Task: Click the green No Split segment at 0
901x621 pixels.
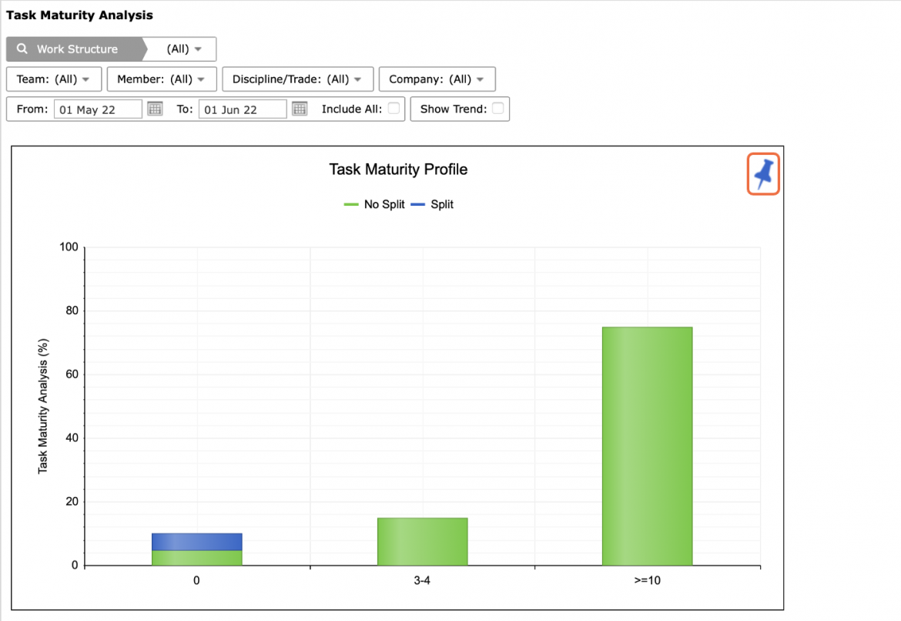Action: coord(196,558)
